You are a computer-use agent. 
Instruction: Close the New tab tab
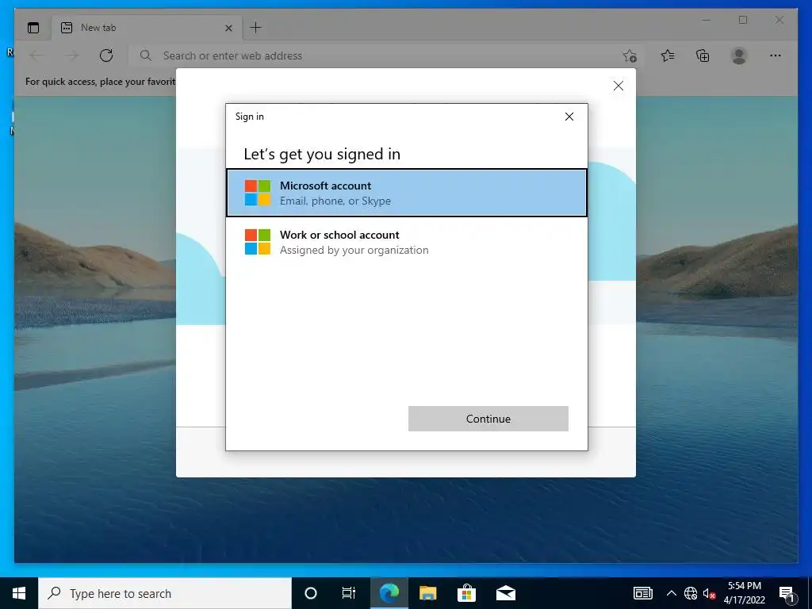point(228,28)
